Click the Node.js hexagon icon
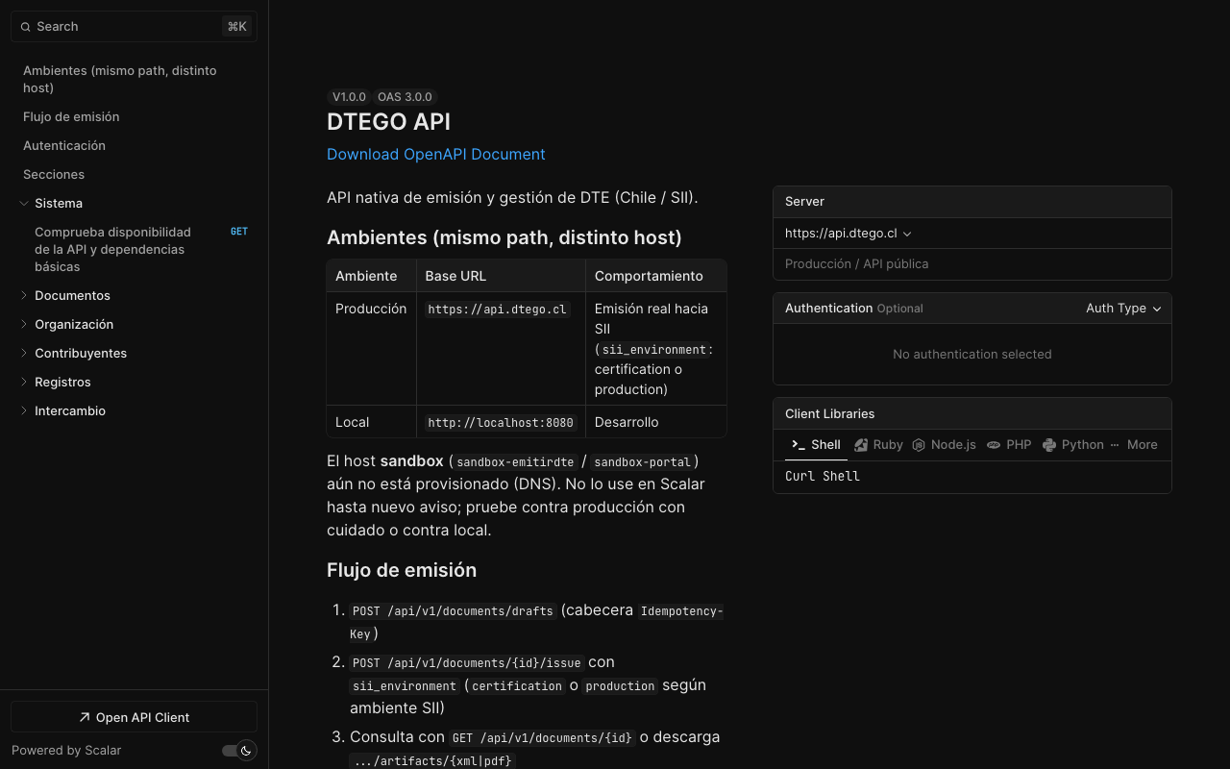 tap(919, 445)
